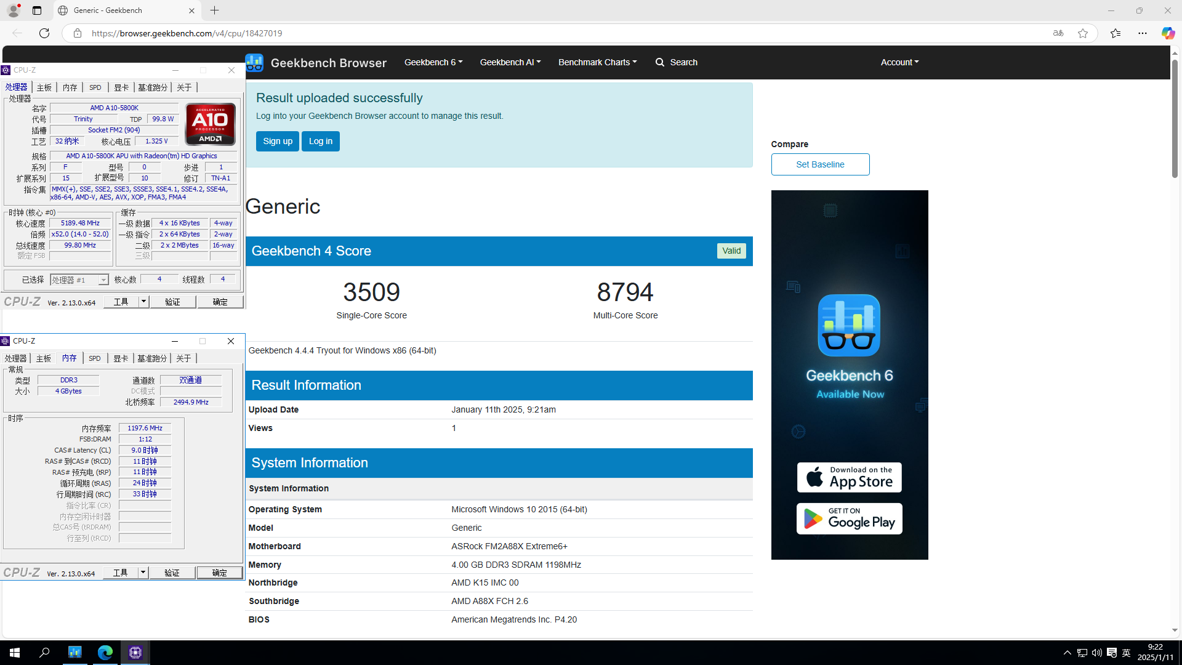Select 关于 tab in lower CPU-Z window

(183, 358)
